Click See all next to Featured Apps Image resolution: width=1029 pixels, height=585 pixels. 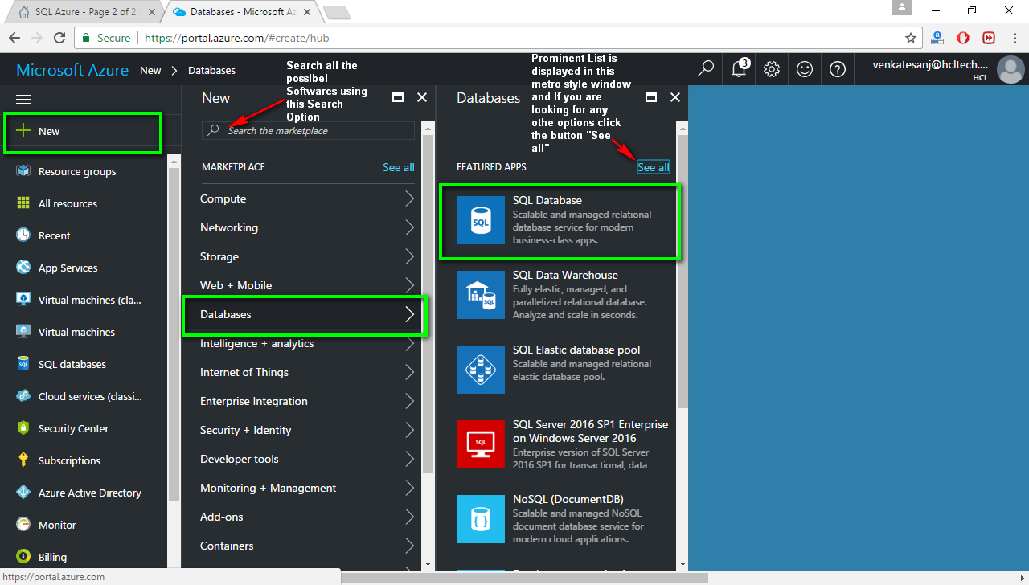click(653, 166)
